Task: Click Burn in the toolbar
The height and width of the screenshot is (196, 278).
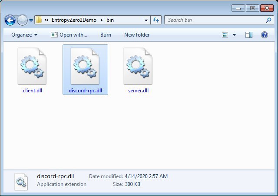Action: (x=106, y=35)
